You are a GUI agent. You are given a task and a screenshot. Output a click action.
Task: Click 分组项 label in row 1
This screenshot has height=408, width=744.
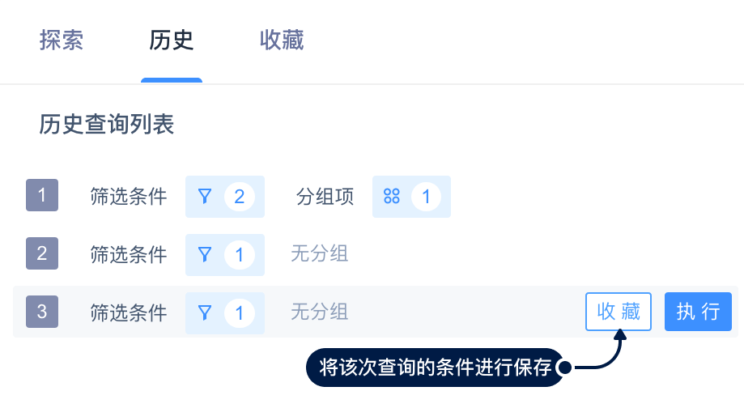pyautogui.click(x=325, y=197)
